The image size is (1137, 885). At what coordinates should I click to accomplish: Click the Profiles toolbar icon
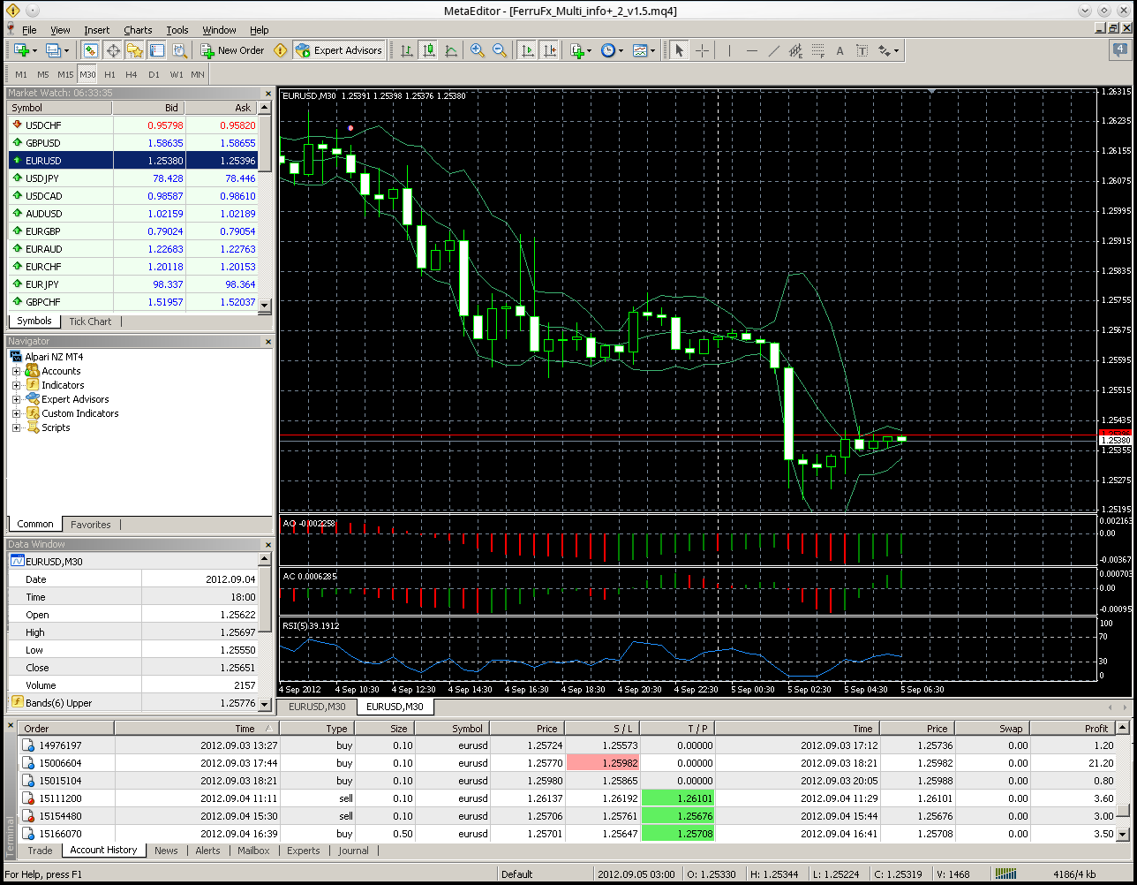[53, 50]
